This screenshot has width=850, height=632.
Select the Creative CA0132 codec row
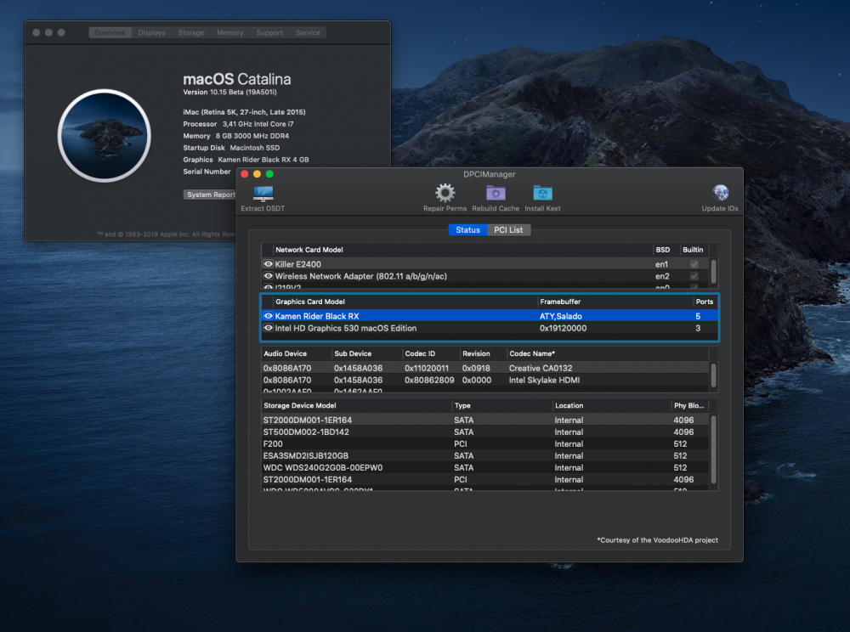pyautogui.click(x=485, y=369)
